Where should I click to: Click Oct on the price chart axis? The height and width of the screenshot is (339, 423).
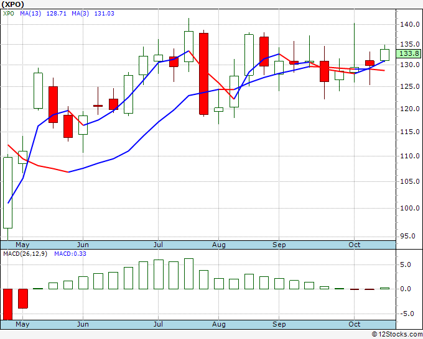(x=354, y=245)
